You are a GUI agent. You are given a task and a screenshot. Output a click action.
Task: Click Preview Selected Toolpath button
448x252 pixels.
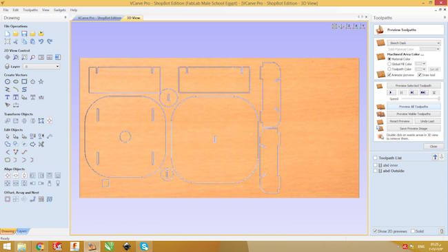(x=414, y=85)
